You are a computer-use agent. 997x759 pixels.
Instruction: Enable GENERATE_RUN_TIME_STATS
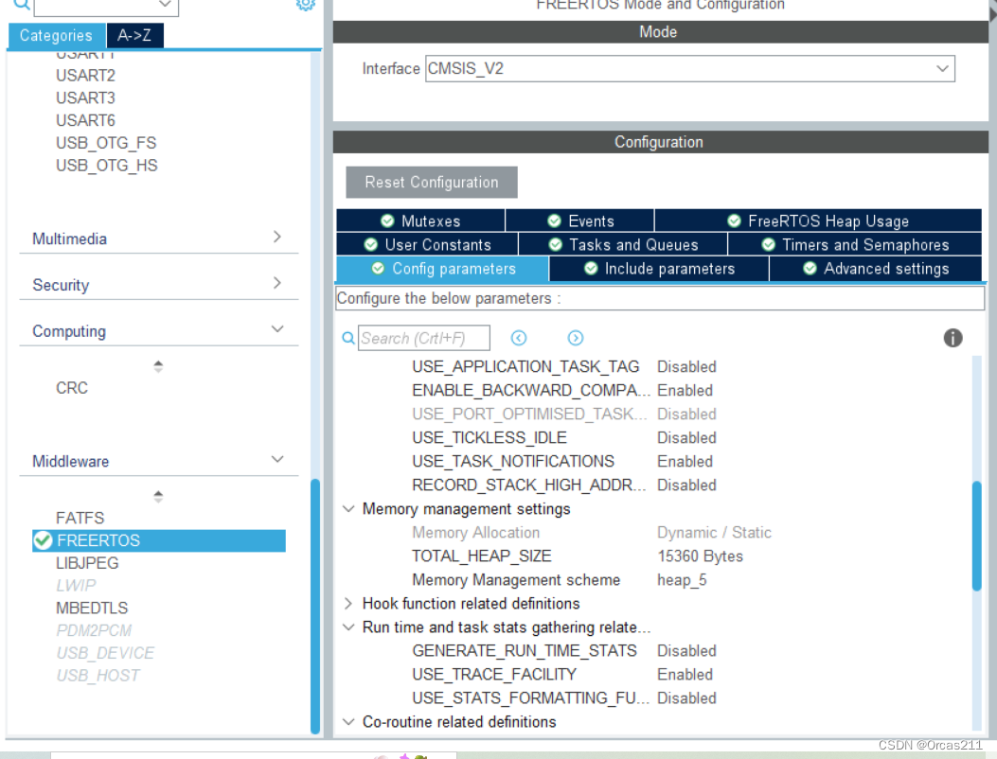point(686,650)
